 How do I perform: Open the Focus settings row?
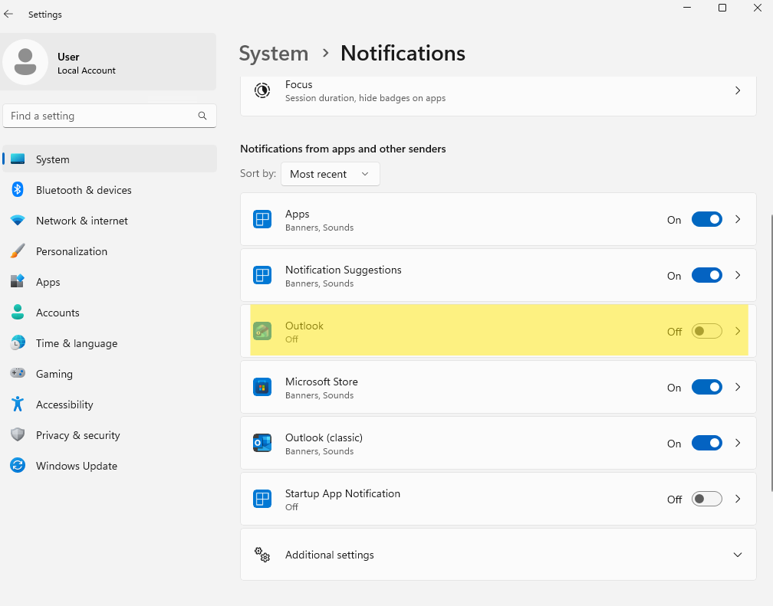(x=498, y=90)
